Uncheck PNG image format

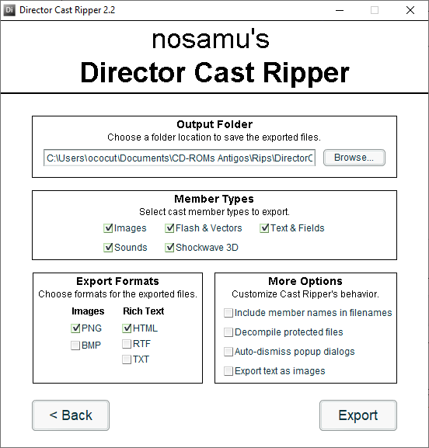tap(75, 328)
